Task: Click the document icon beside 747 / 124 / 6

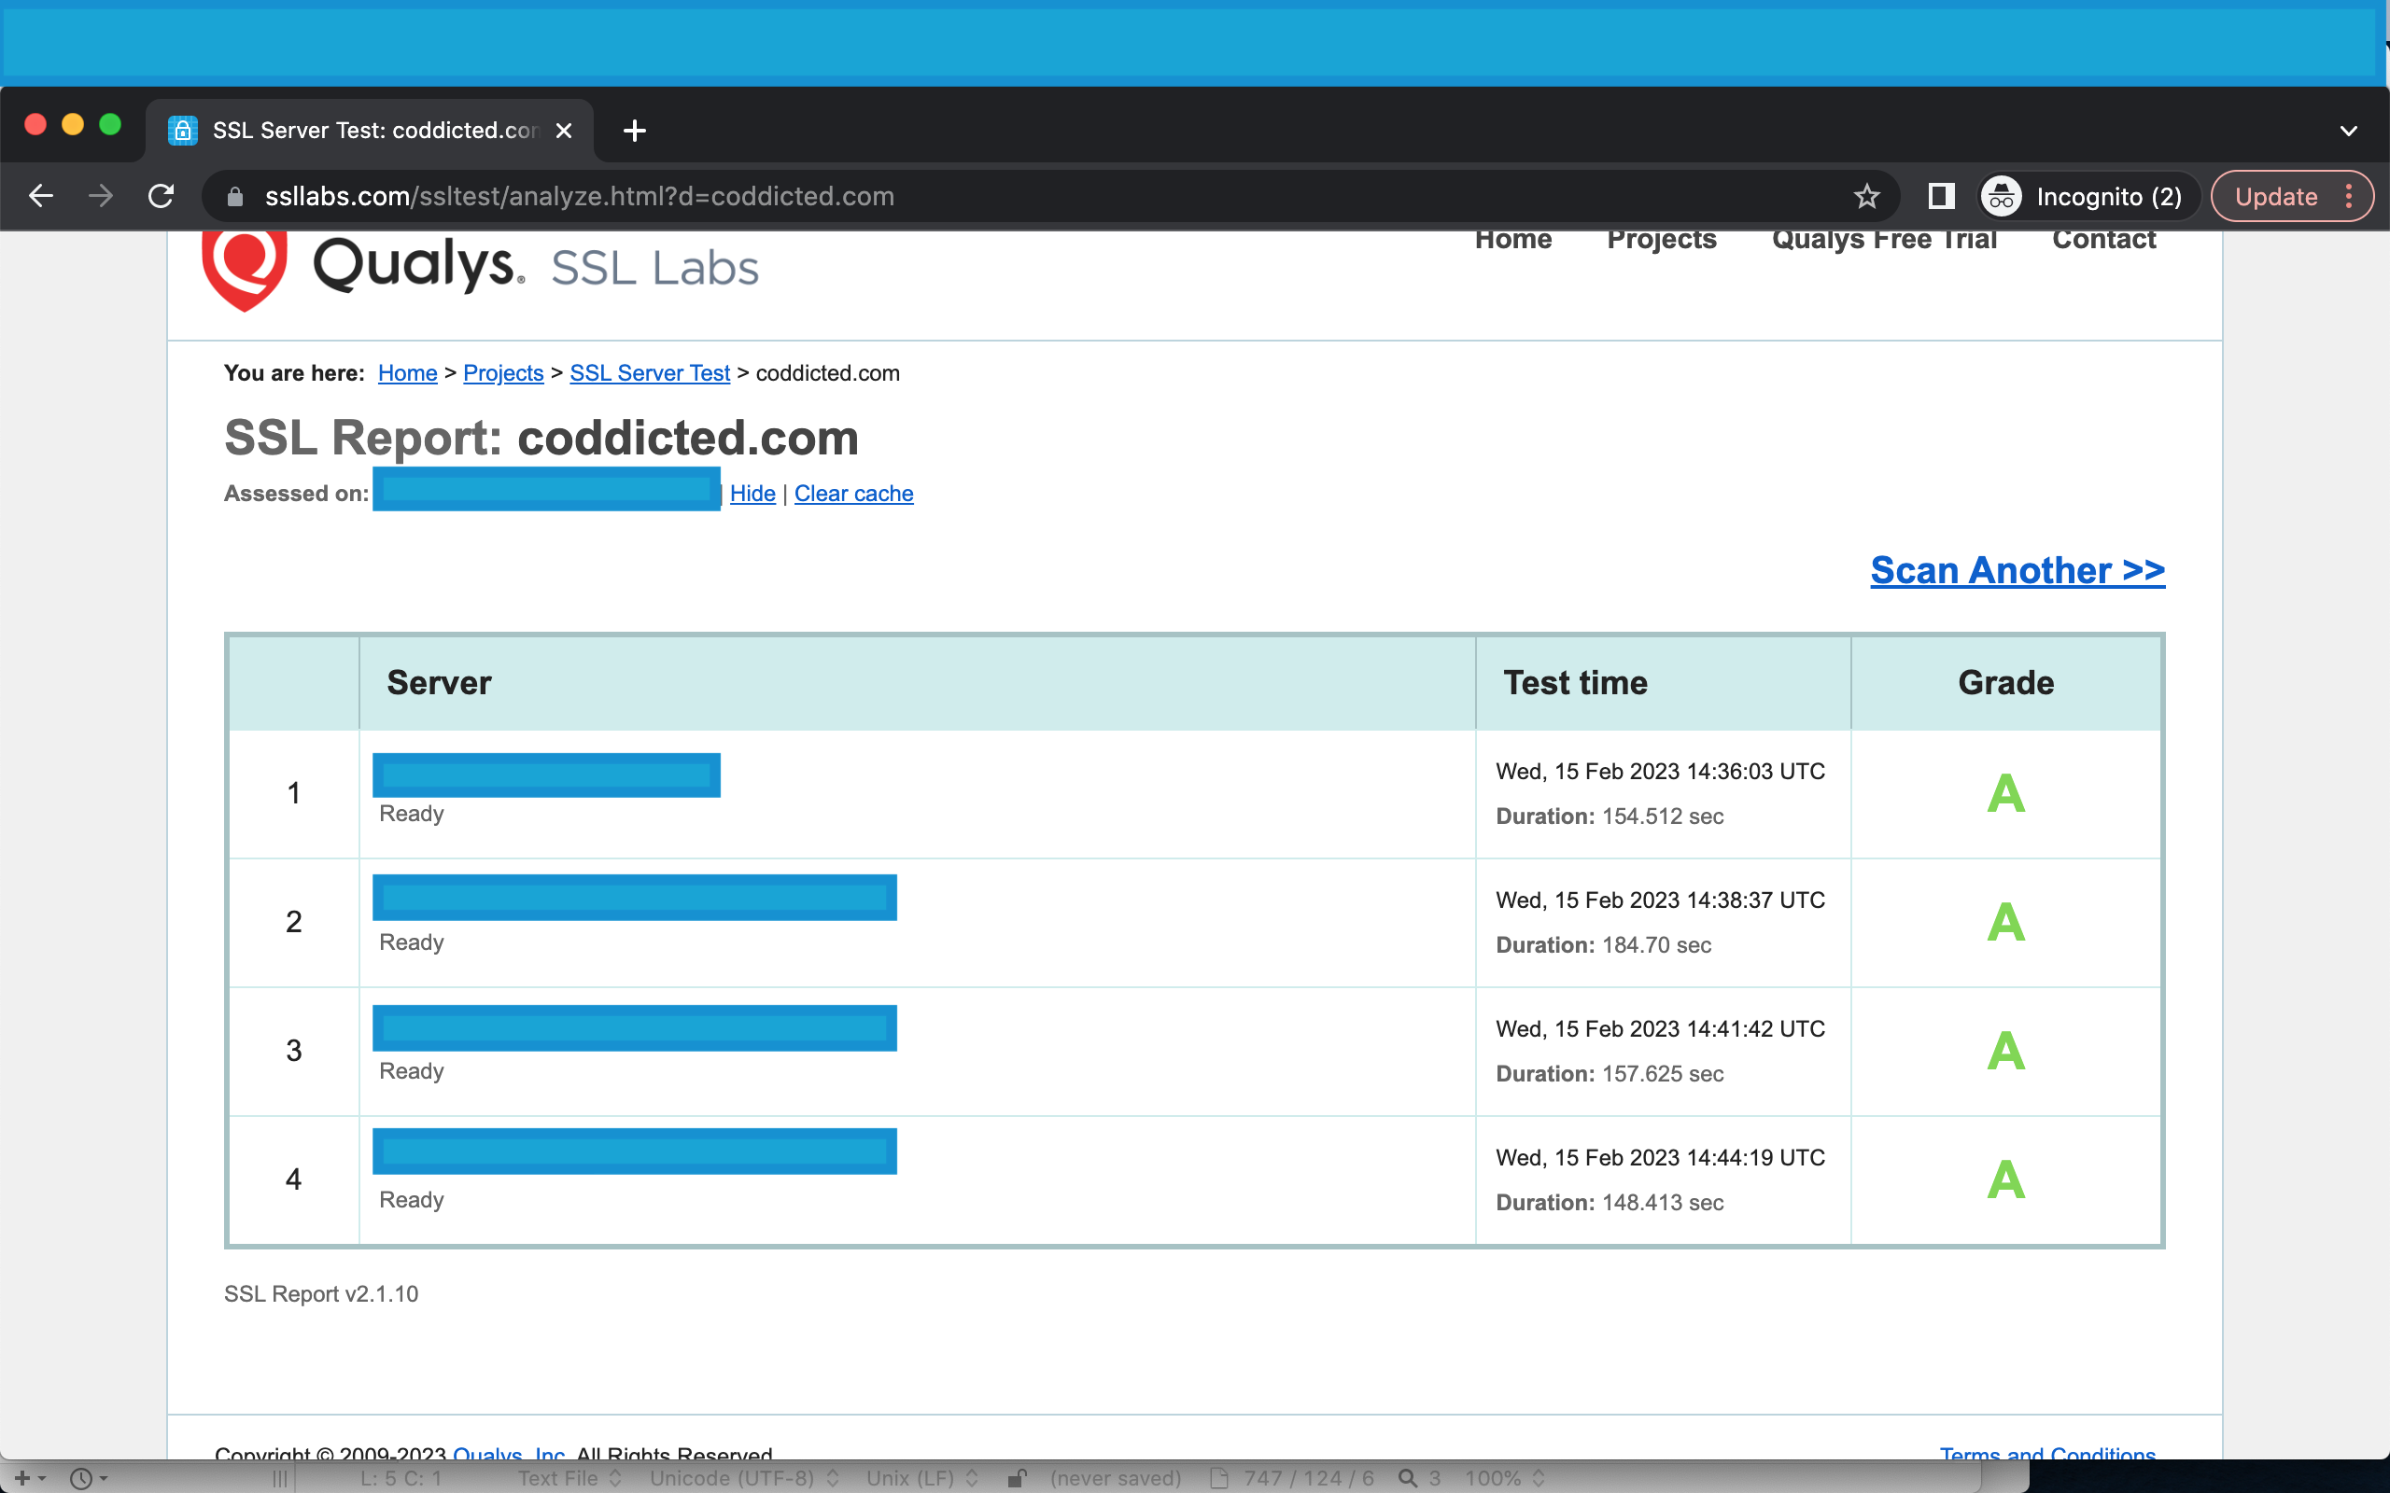Action: [1219, 1478]
